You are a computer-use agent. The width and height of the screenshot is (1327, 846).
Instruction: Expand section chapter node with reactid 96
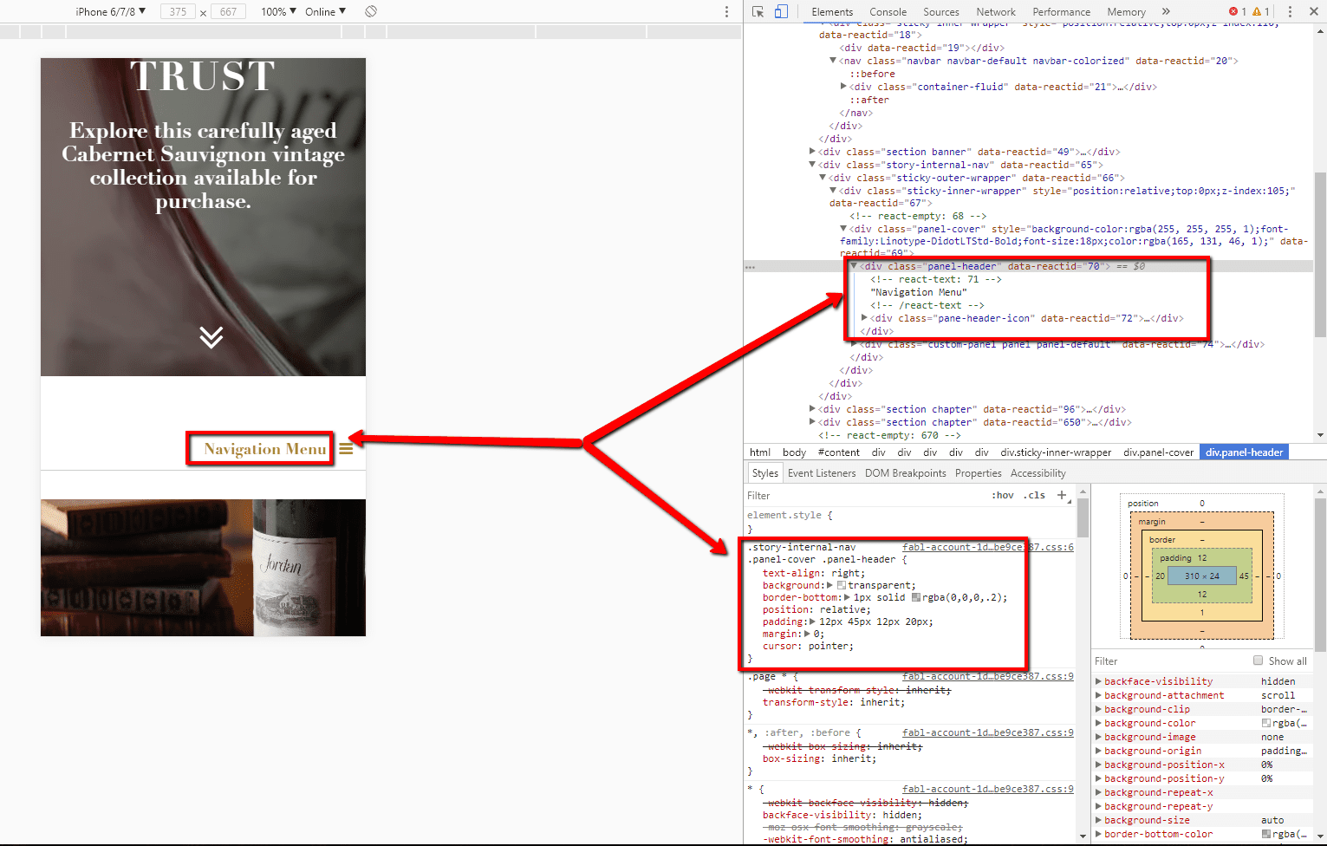pos(812,409)
